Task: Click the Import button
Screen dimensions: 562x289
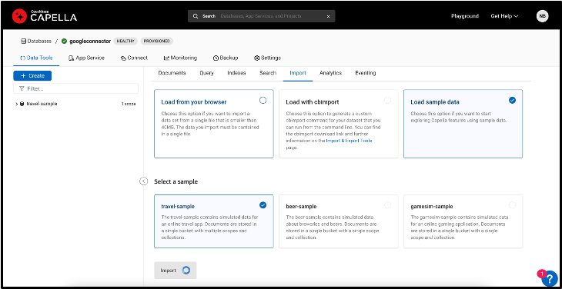Action: [176, 271]
